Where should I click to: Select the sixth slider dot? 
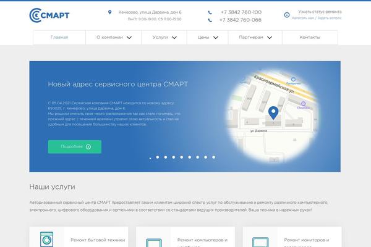[x=190, y=157]
